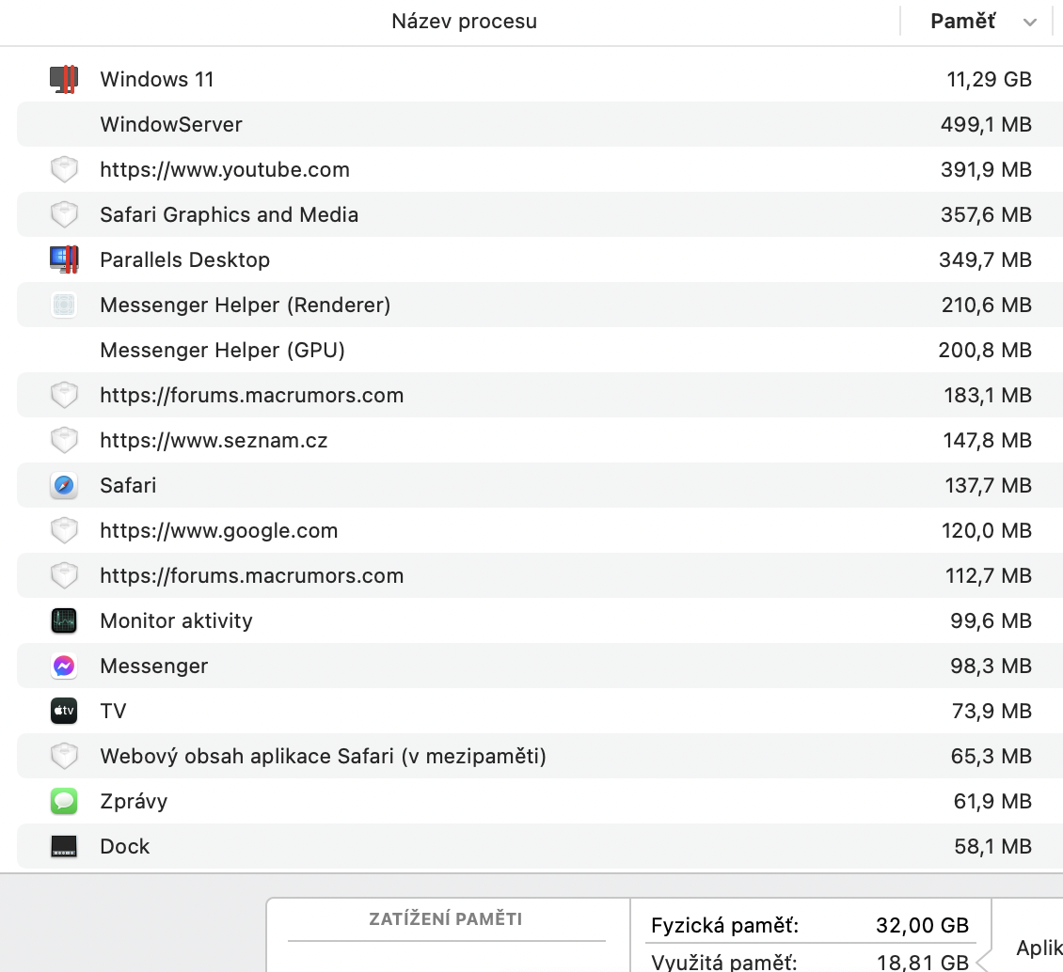Viewport: 1063px width, 972px height.
Task: Click the 147,8 MB memory value
Action: coord(988,440)
